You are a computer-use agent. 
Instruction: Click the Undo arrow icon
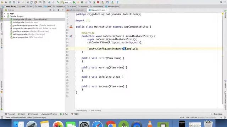point(19,2)
